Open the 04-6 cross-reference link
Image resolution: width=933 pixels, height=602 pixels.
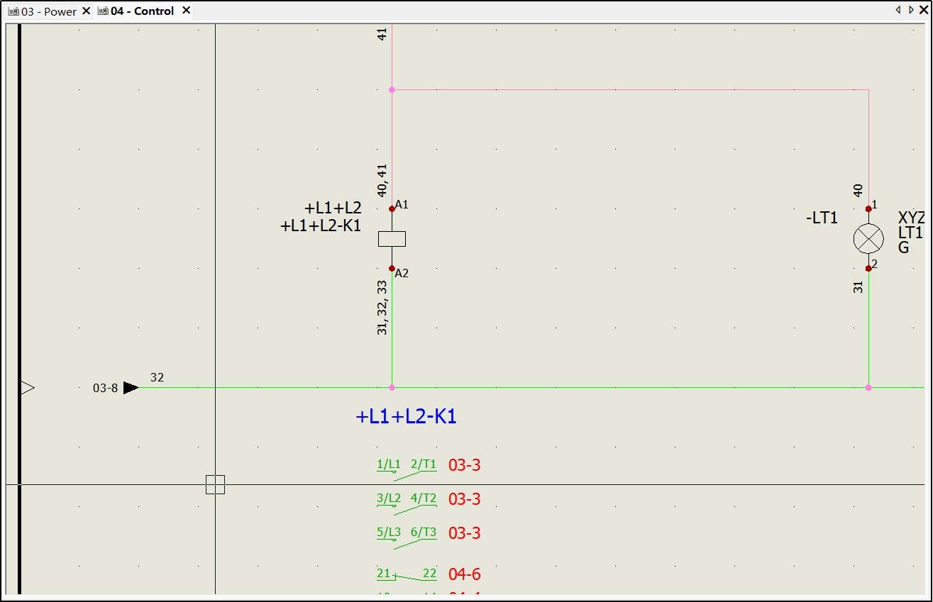[465, 574]
